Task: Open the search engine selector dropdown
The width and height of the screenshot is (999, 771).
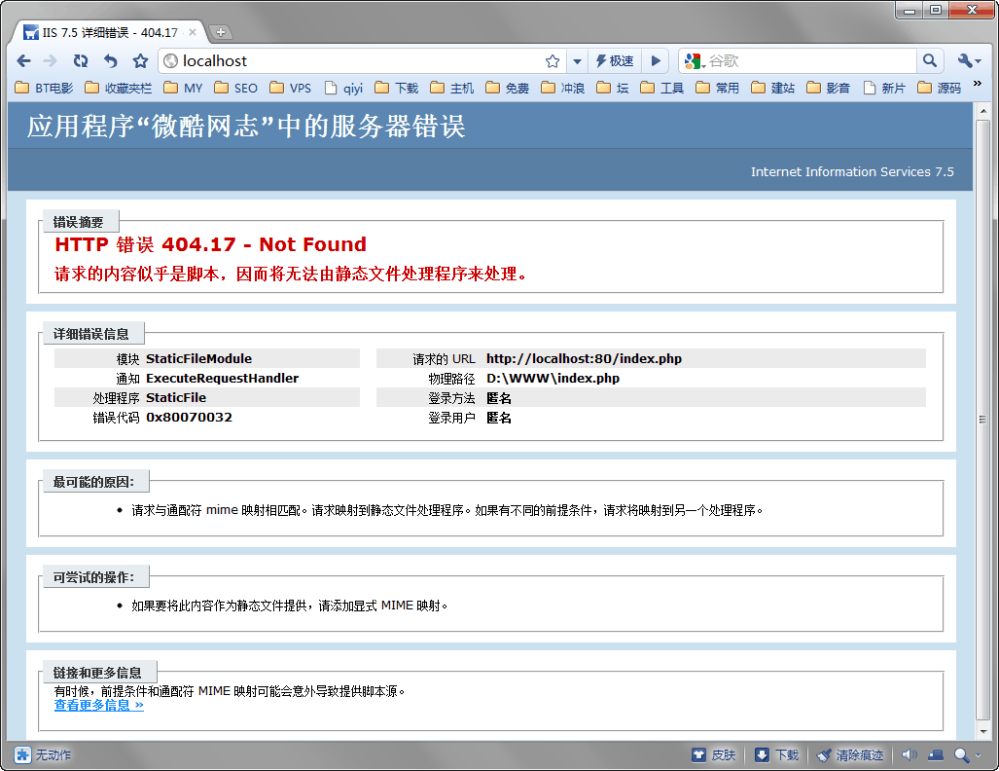Action: tap(695, 61)
